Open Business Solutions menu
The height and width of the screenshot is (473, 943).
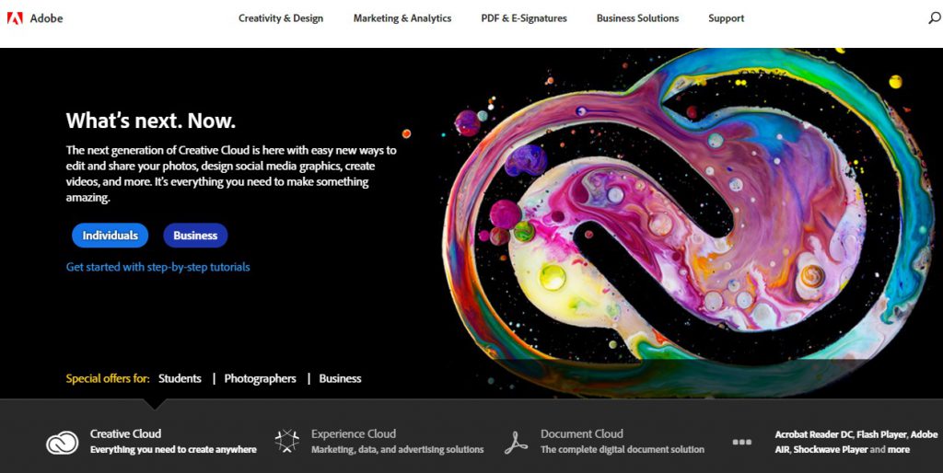click(637, 18)
